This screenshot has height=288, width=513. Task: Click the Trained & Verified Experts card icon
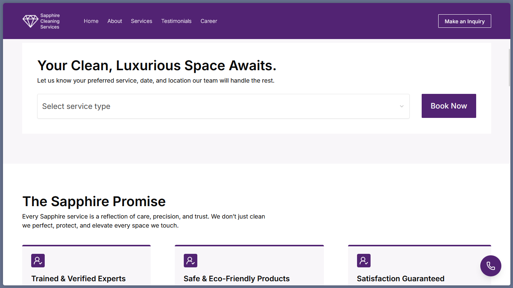coord(38,261)
